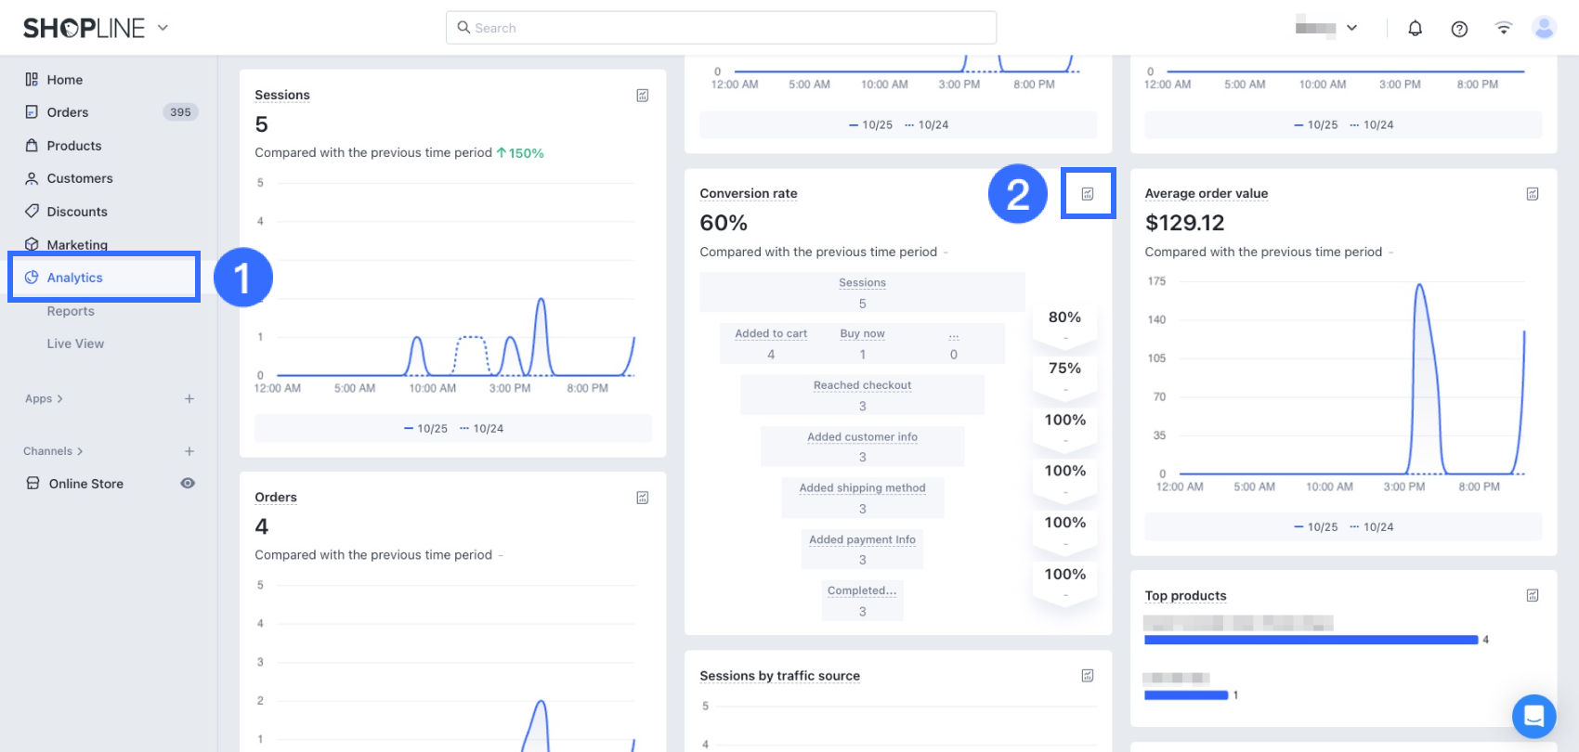The height and width of the screenshot is (752, 1579).
Task: Click into the Search field
Action: [721, 28]
